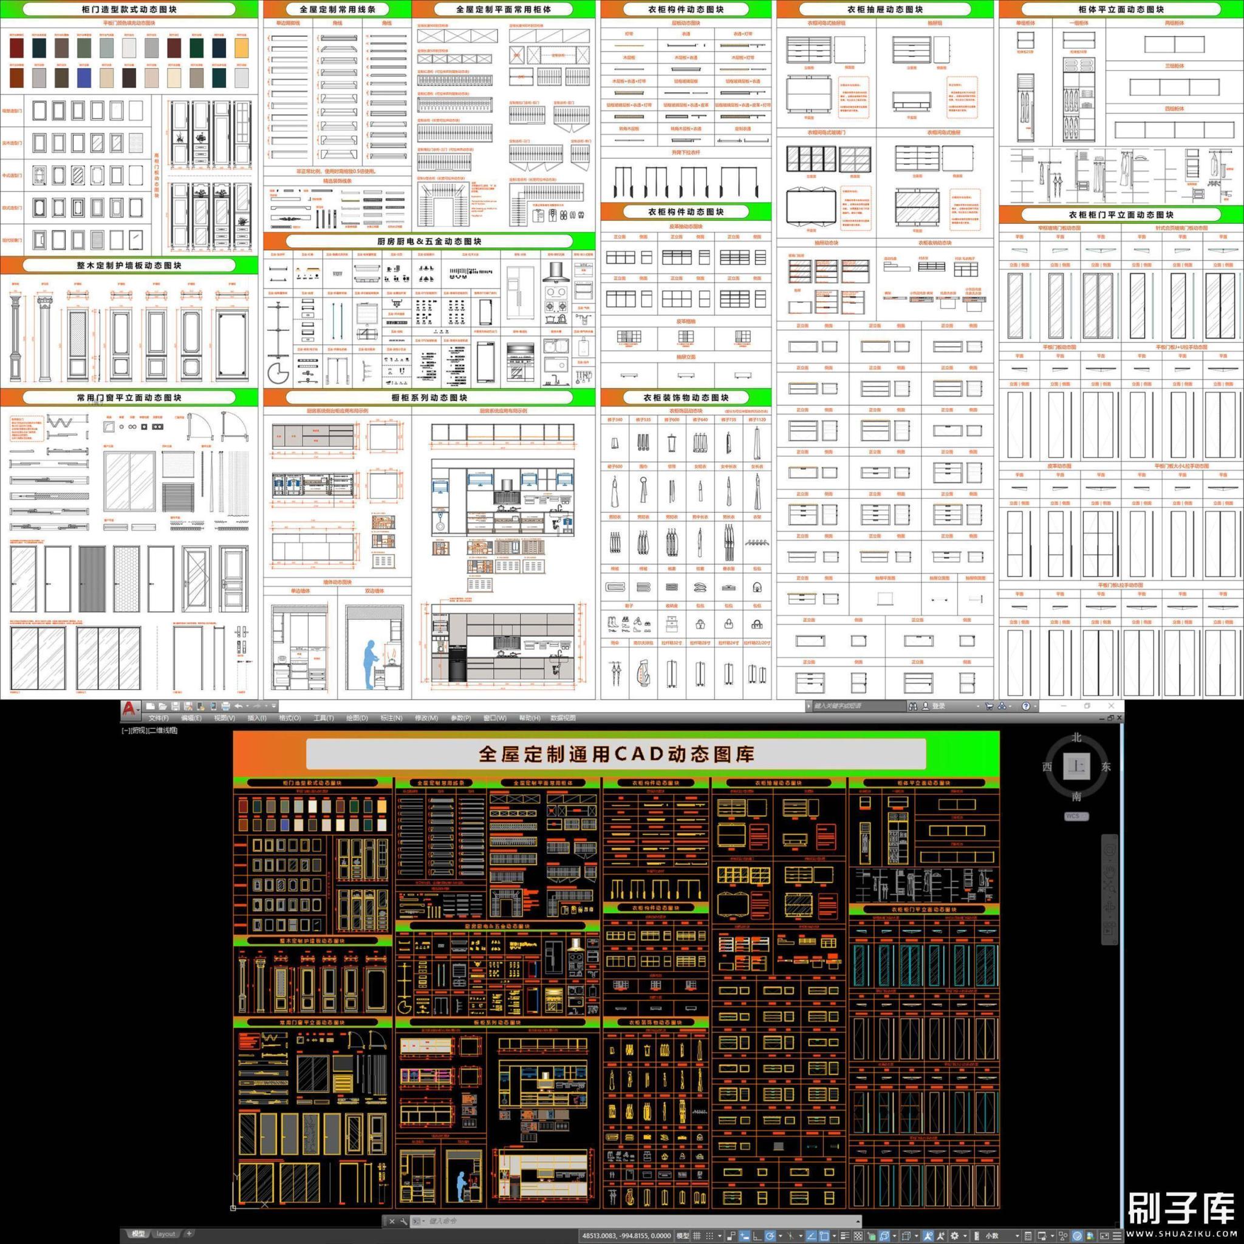This screenshot has width=1244, height=1244.
Task: Click the New drawing icon
Action: click(151, 706)
